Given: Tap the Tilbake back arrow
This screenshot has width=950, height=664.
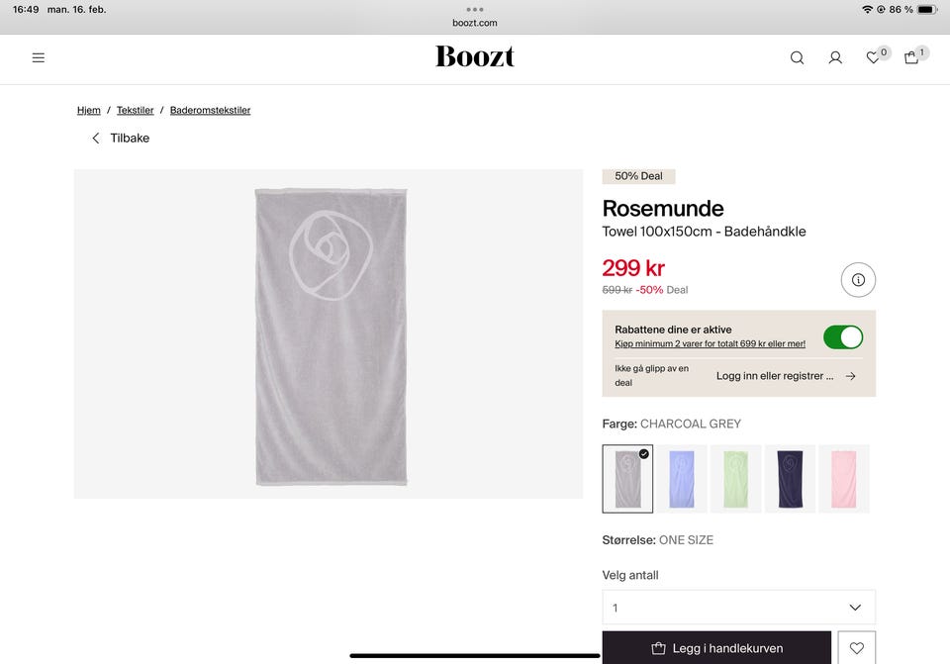Looking at the screenshot, I should click(x=96, y=139).
